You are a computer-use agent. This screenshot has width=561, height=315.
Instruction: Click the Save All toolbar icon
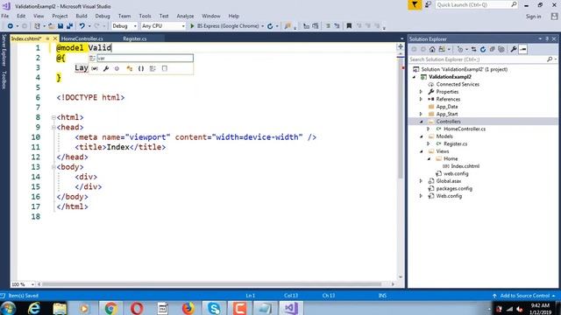[x=69, y=26]
